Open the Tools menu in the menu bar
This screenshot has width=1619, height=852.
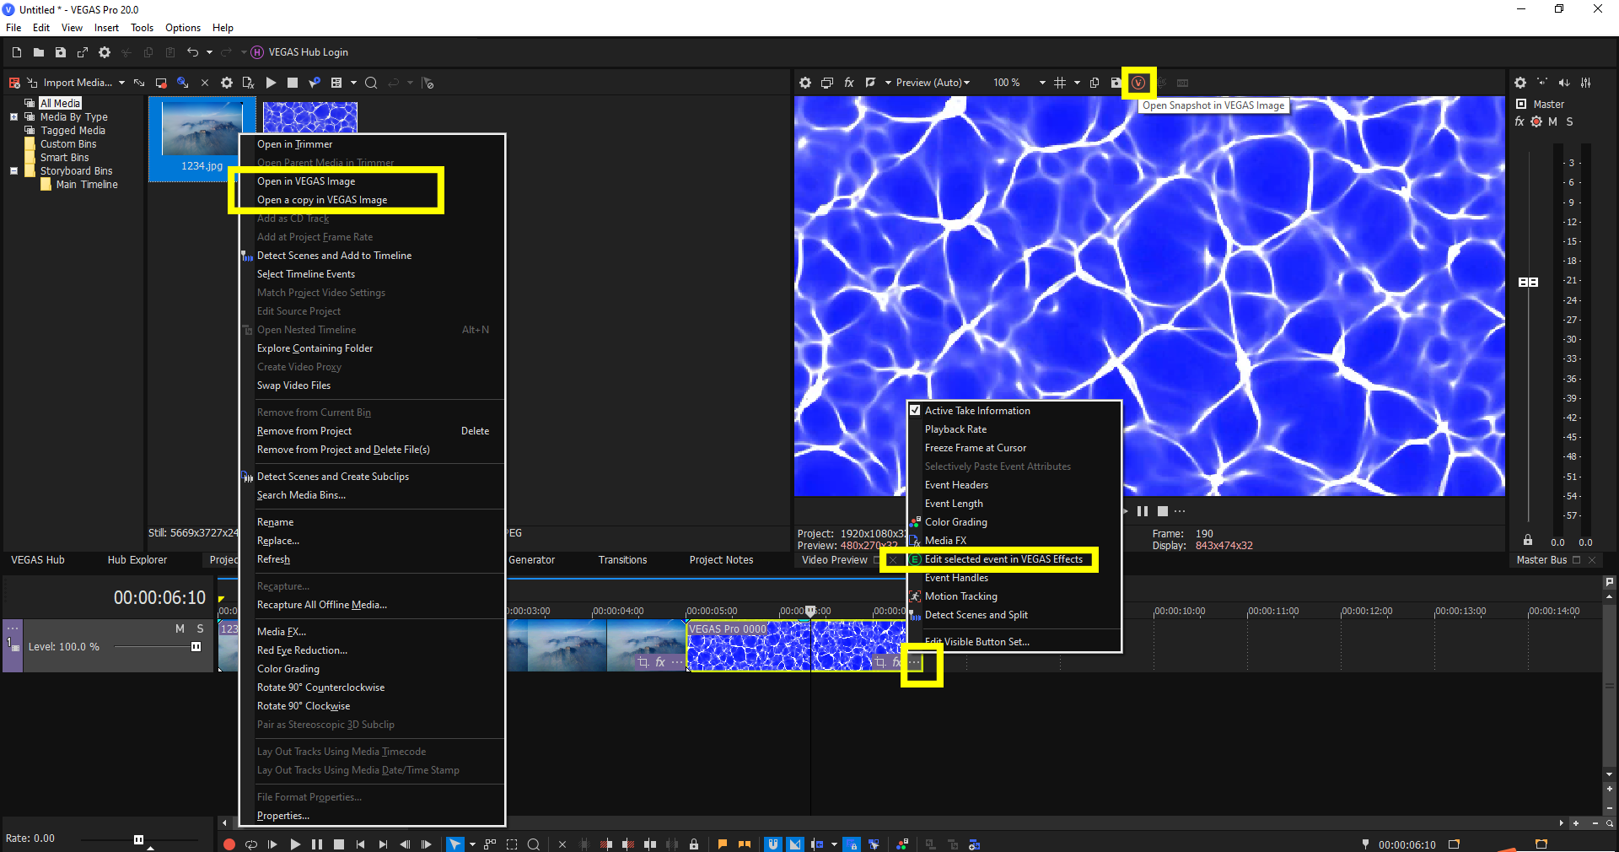point(142,28)
